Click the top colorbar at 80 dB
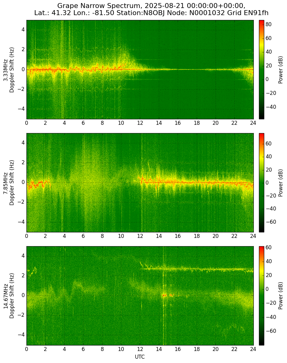Image resolution: width=287 pixels, height=363 pixels. (261, 24)
